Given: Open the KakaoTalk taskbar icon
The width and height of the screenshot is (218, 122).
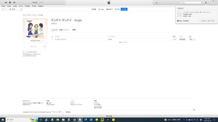Looking at the screenshot, I should pyautogui.click(x=102, y=120).
